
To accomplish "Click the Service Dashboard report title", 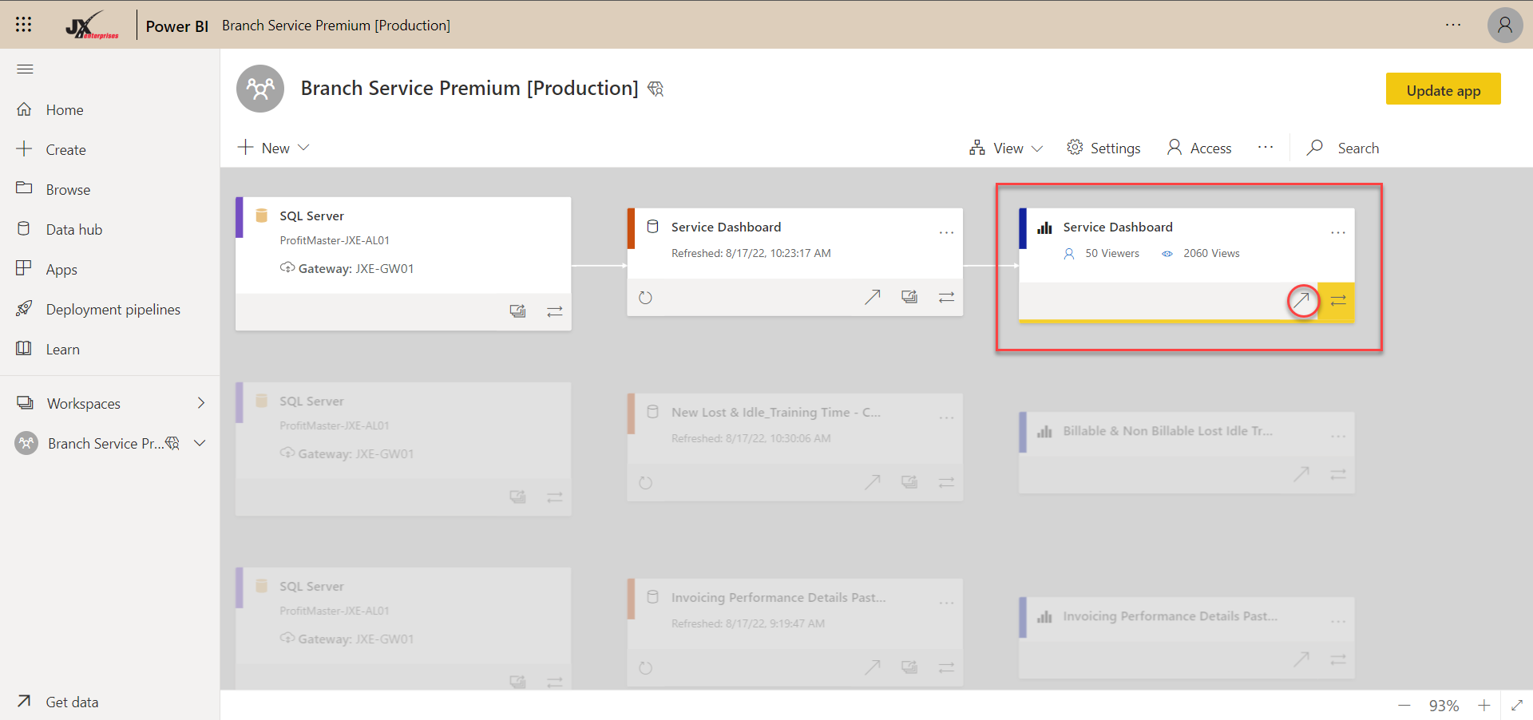I will (x=1118, y=227).
